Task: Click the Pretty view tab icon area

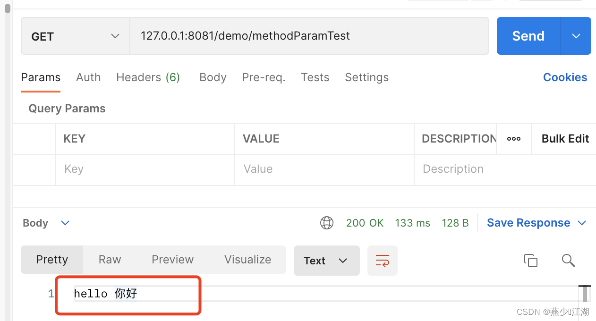Action: [52, 259]
